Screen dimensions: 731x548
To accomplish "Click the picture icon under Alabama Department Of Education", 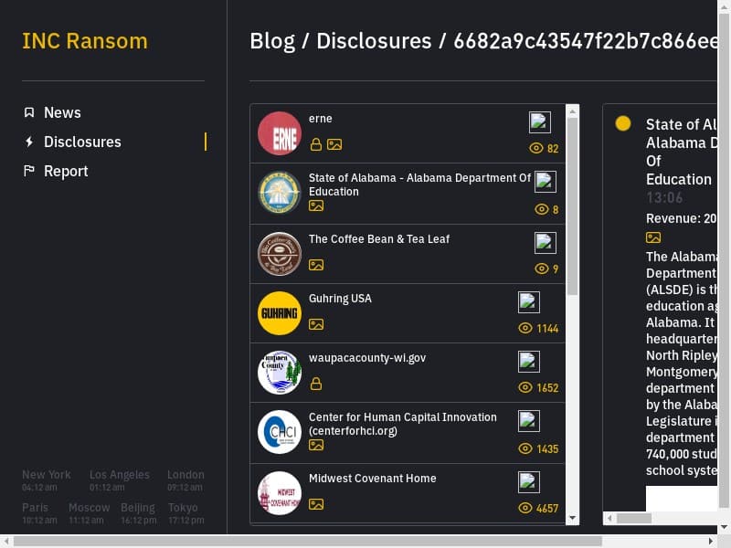I will point(316,205).
